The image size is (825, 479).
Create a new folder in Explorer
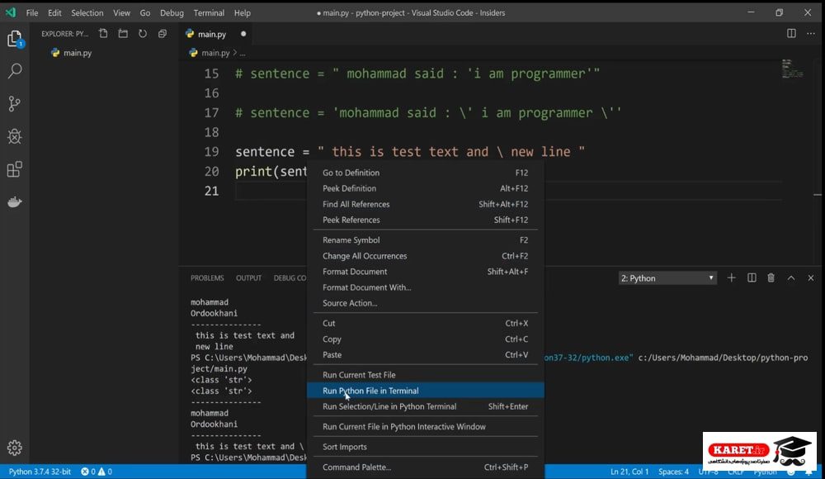tap(123, 34)
